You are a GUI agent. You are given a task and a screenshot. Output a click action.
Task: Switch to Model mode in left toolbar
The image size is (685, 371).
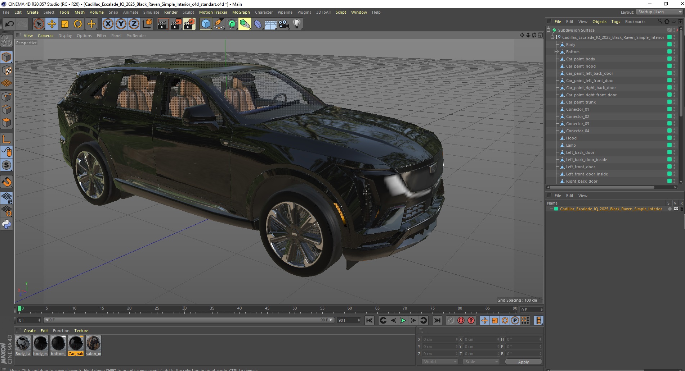point(6,58)
